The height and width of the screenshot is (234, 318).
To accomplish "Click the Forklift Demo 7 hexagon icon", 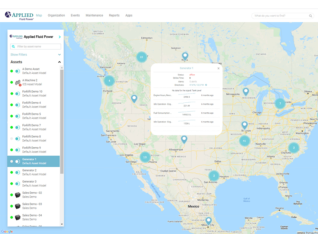I will pyautogui.click(x=18, y=127).
